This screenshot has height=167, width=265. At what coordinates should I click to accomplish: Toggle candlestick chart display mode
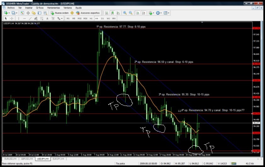pos(112,13)
